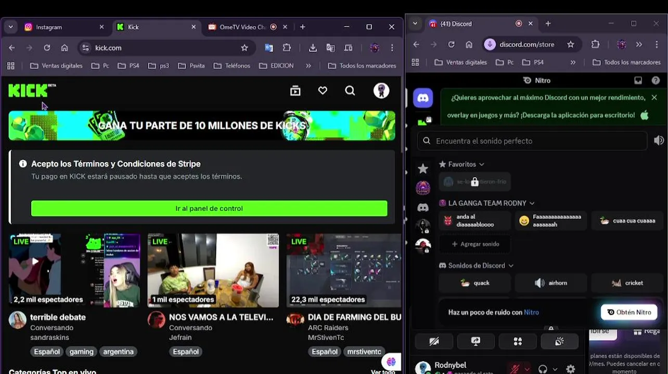Focus Encuentra el sonido perfecto search field
668x374 pixels.
[x=533, y=141]
